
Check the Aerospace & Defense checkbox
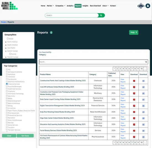pyautogui.click(x=7, y=72)
